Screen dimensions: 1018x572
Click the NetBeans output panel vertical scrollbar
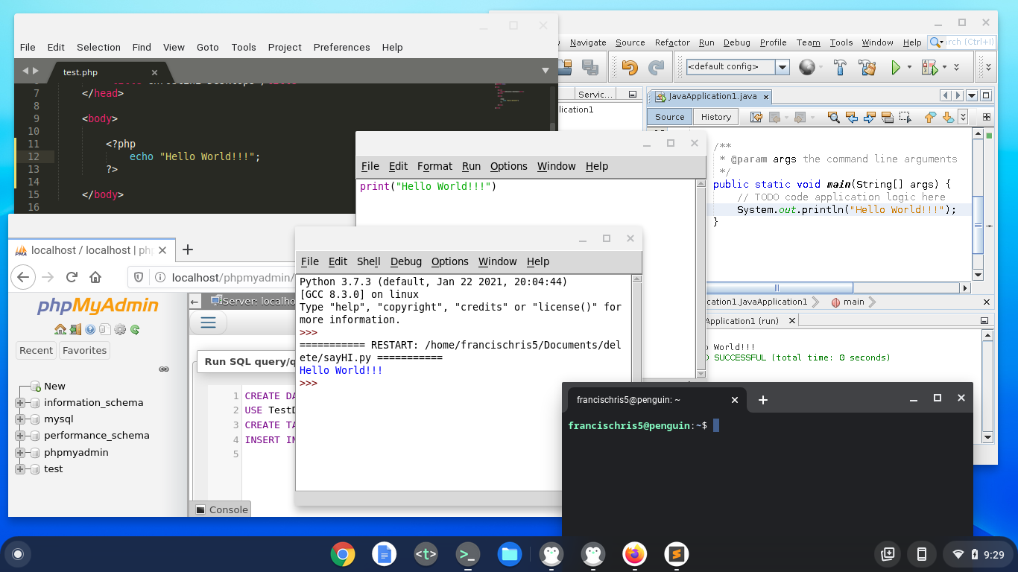(987, 386)
